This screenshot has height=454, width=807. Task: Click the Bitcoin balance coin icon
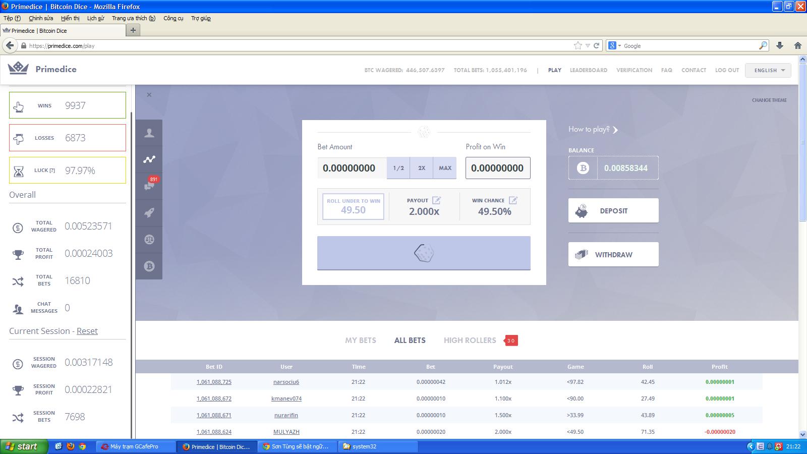tap(583, 168)
